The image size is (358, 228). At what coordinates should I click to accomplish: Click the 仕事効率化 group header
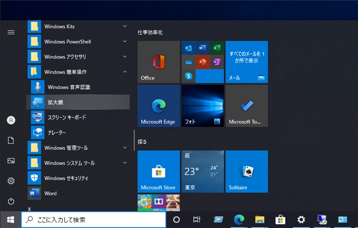coord(150,33)
